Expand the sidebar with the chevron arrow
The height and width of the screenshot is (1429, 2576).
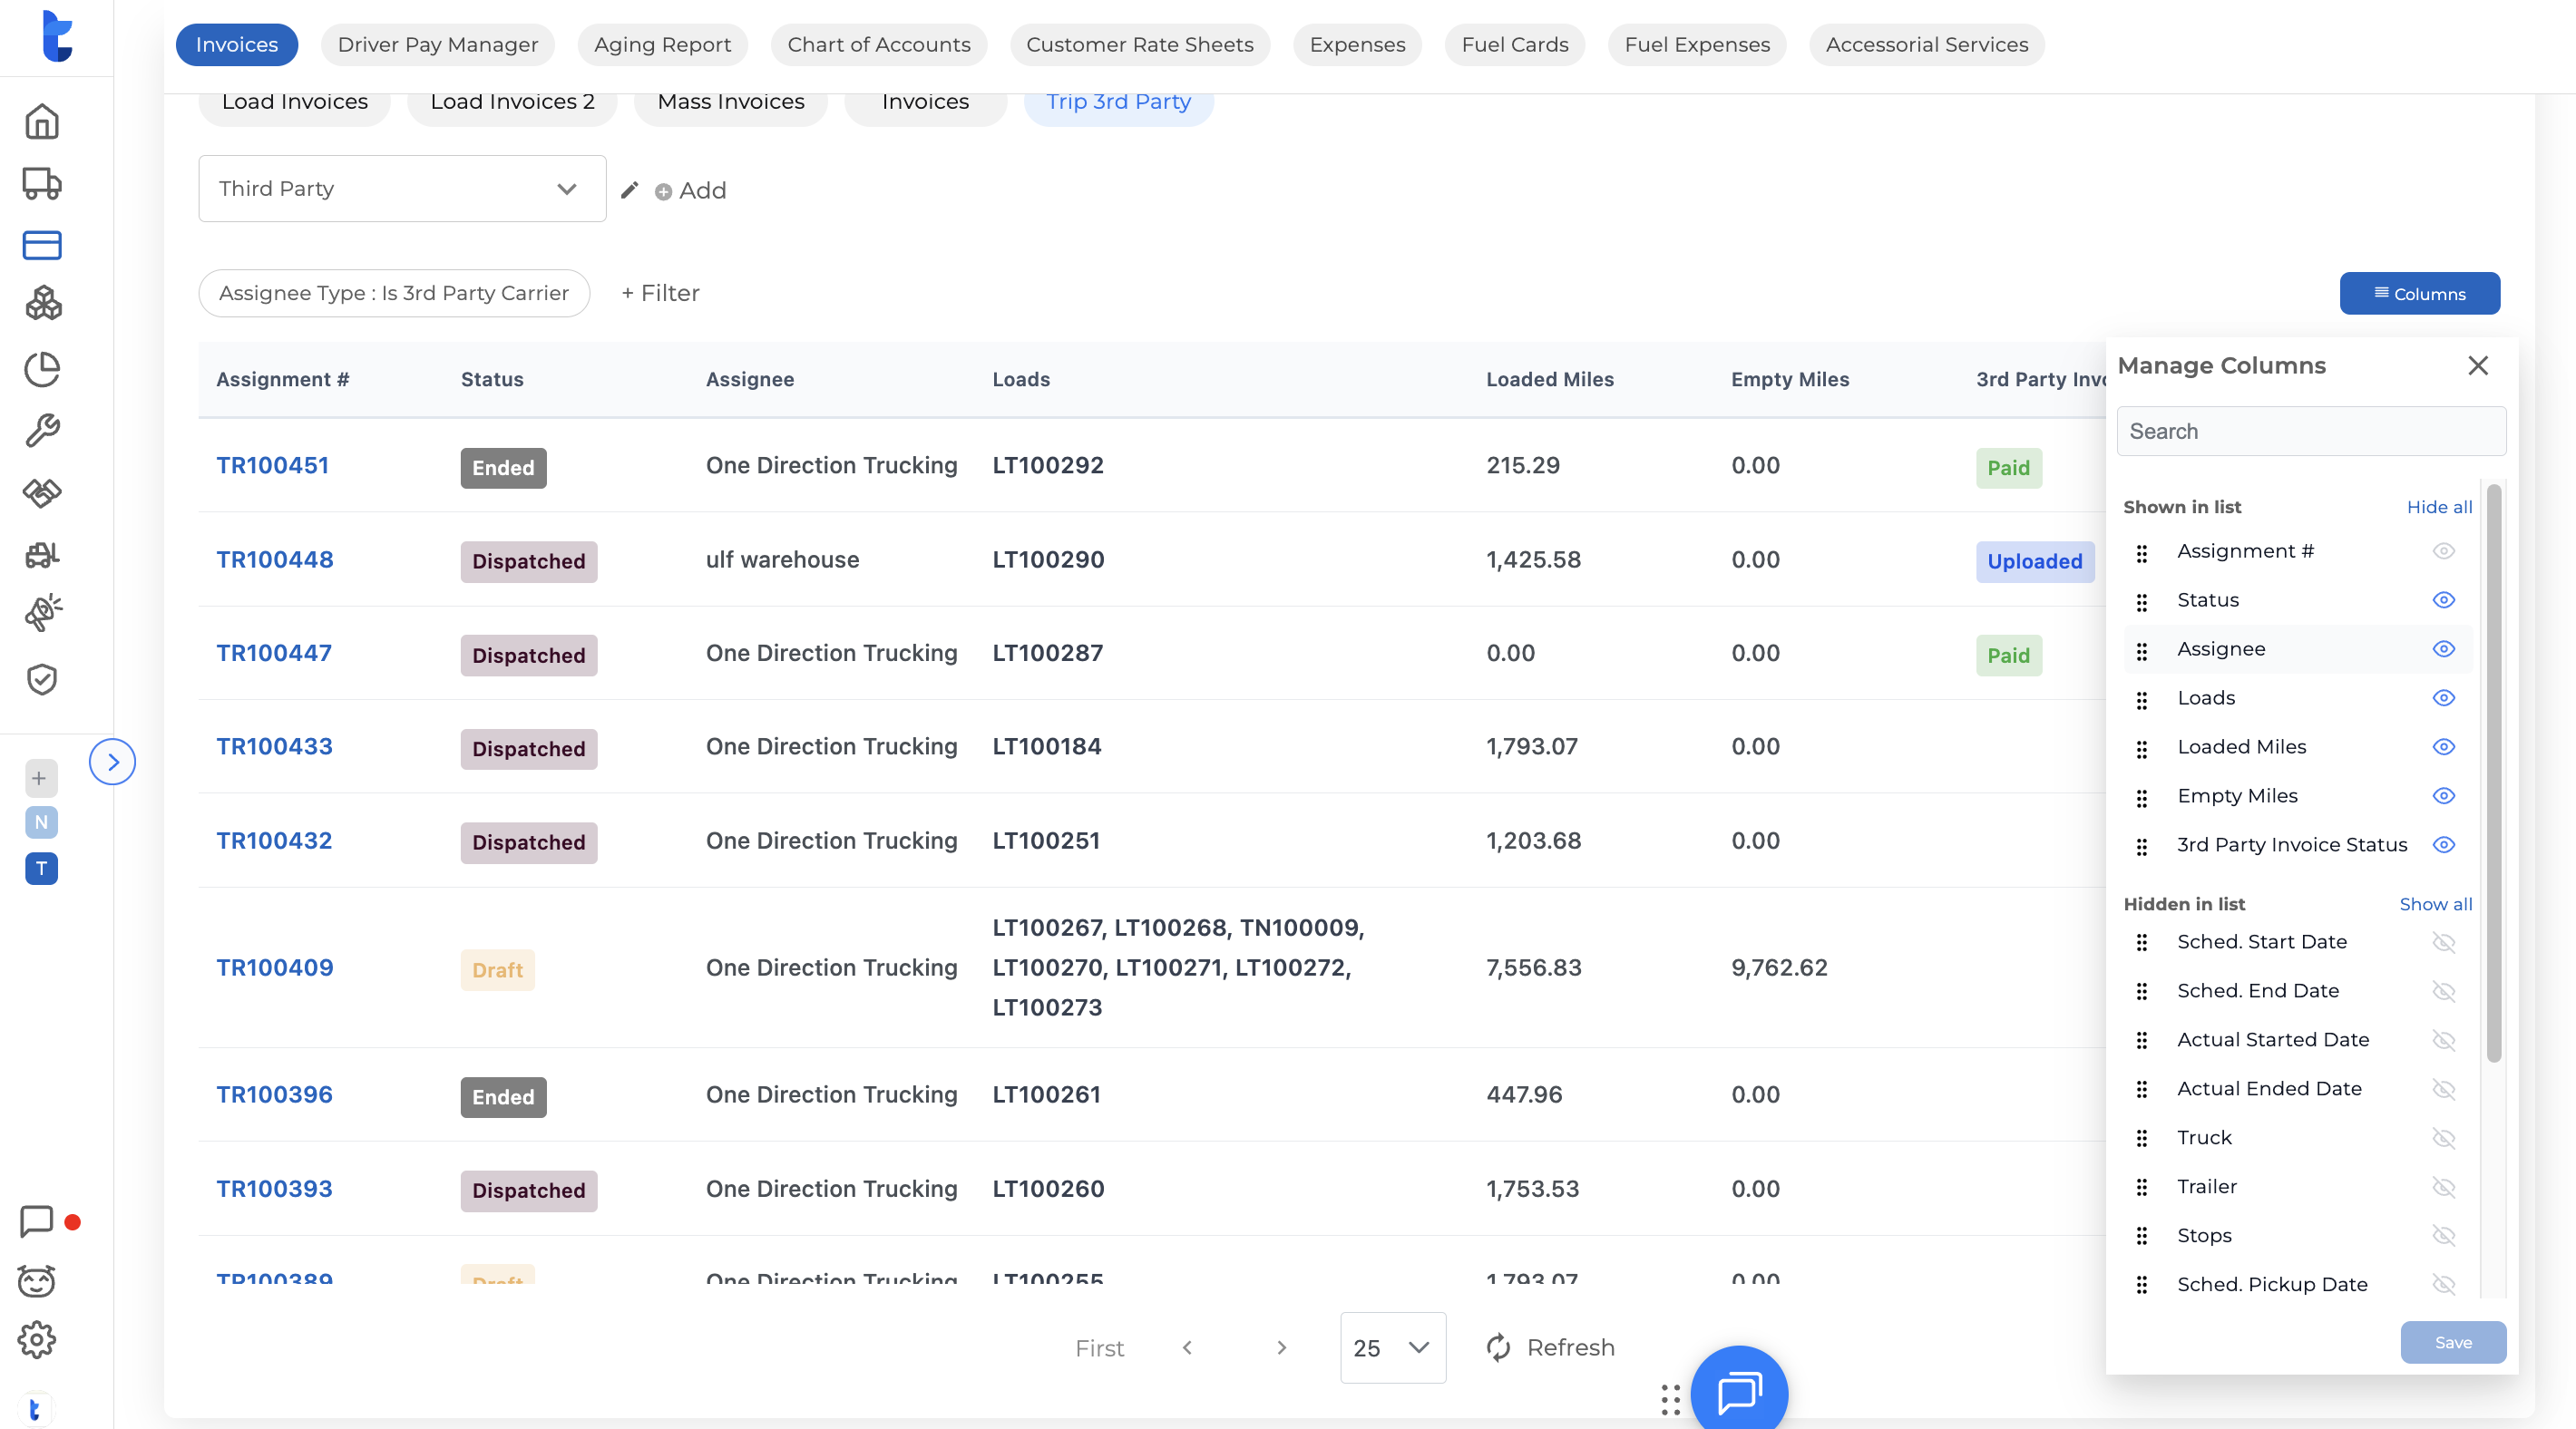112,762
